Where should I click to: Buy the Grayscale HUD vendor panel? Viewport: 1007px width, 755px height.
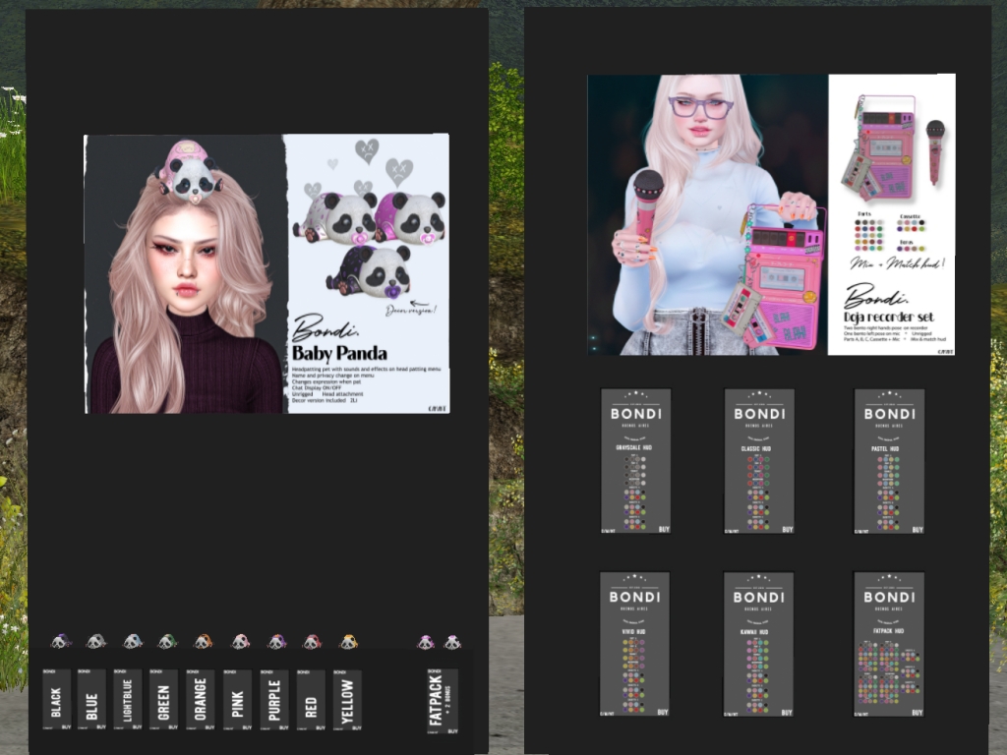635,460
